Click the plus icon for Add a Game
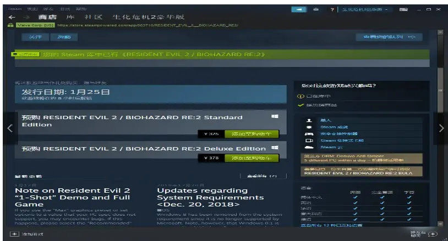This screenshot has width=448, height=241. pyautogui.click(x=14, y=234)
